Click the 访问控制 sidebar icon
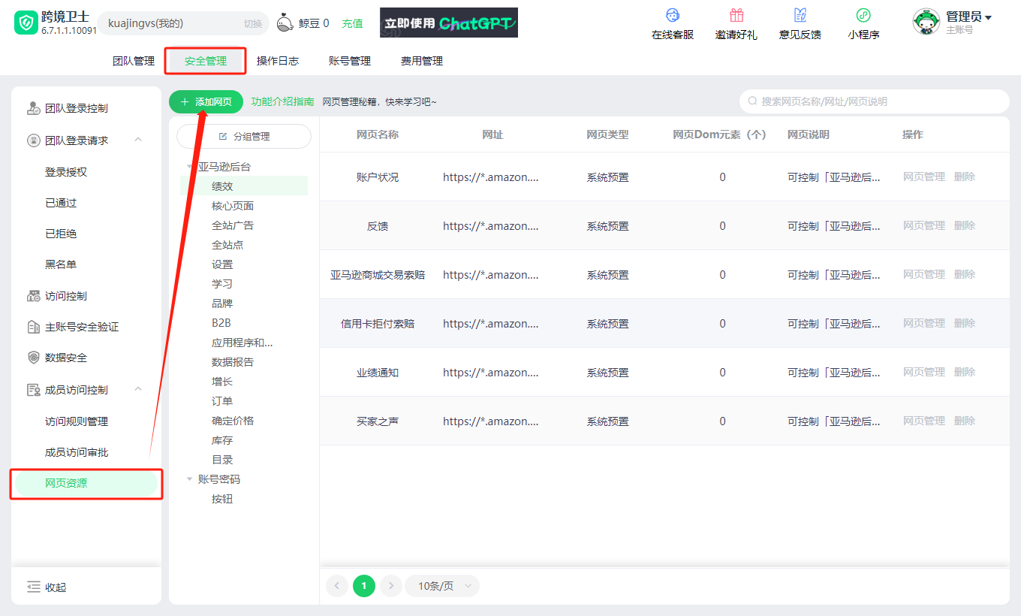The width and height of the screenshot is (1021, 616). click(34, 296)
